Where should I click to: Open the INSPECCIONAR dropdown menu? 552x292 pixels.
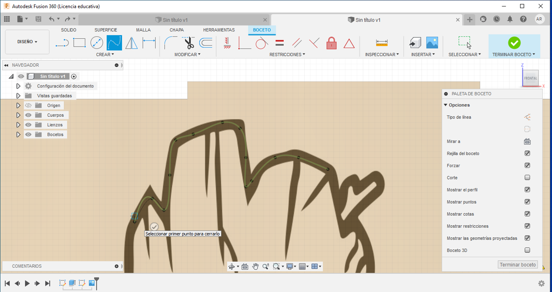point(382,55)
